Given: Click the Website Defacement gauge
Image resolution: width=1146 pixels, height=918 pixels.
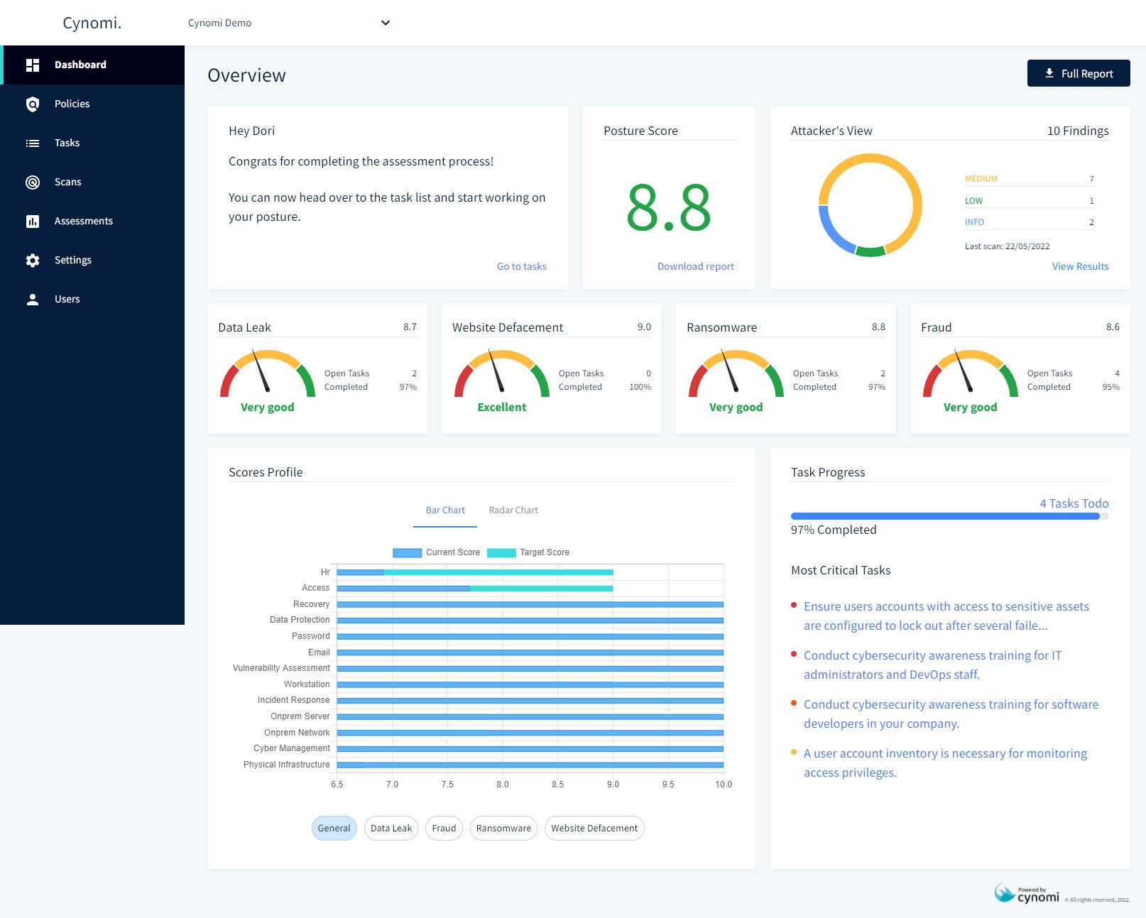Looking at the screenshot, I should click(x=502, y=373).
